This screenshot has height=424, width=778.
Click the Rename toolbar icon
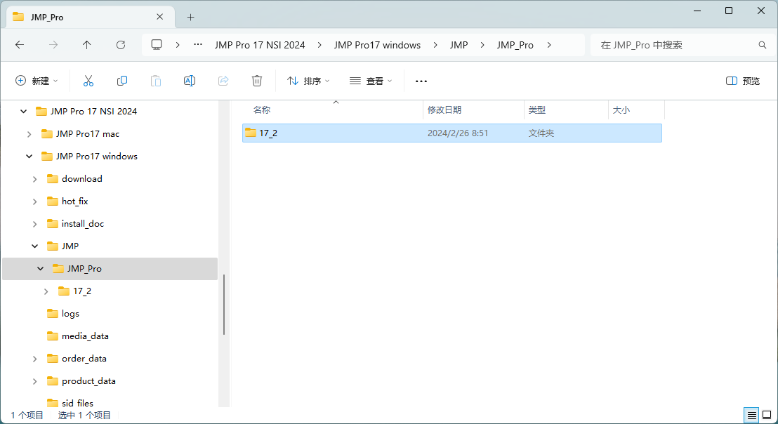click(190, 81)
